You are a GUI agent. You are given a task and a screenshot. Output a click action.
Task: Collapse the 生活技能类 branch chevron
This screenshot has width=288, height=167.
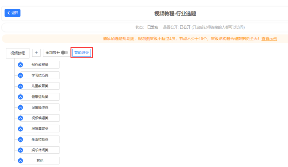20,139
